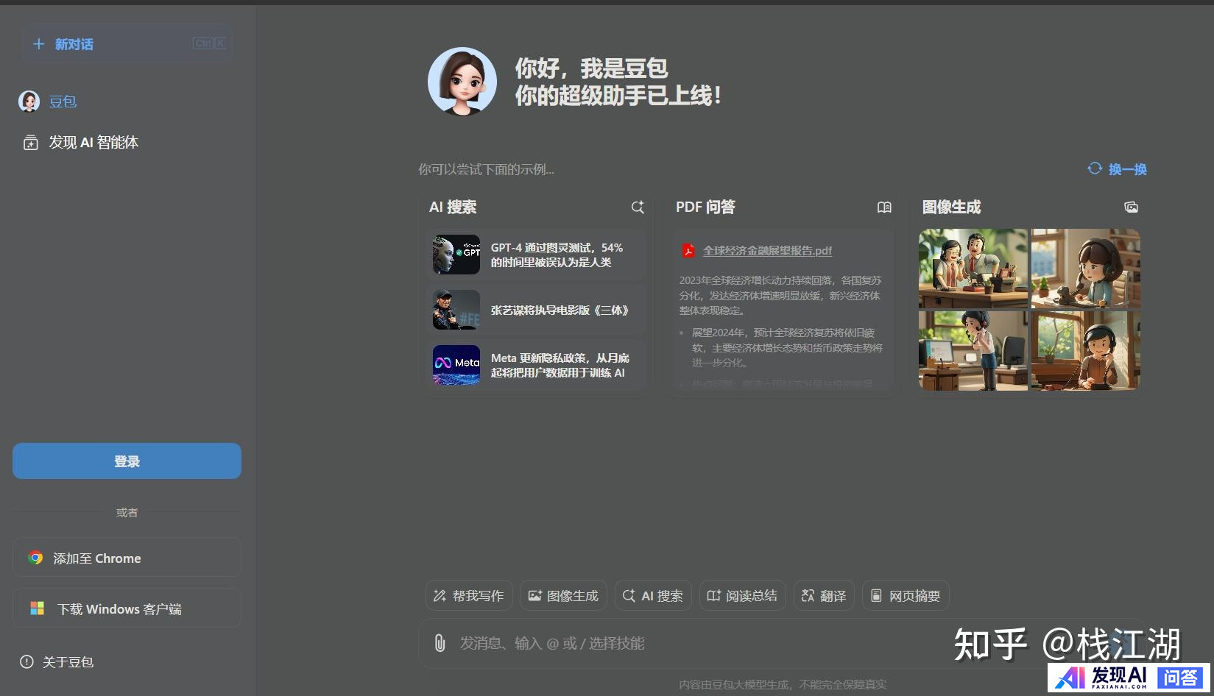The width and height of the screenshot is (1214, 696).
Task: Click the Meta logo thumbnail
Action: pos(456,365)
